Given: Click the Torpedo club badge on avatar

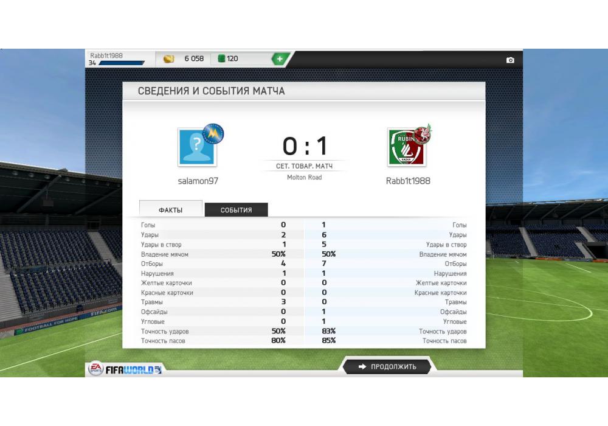Looking at the screenshot, I should 213,133.
